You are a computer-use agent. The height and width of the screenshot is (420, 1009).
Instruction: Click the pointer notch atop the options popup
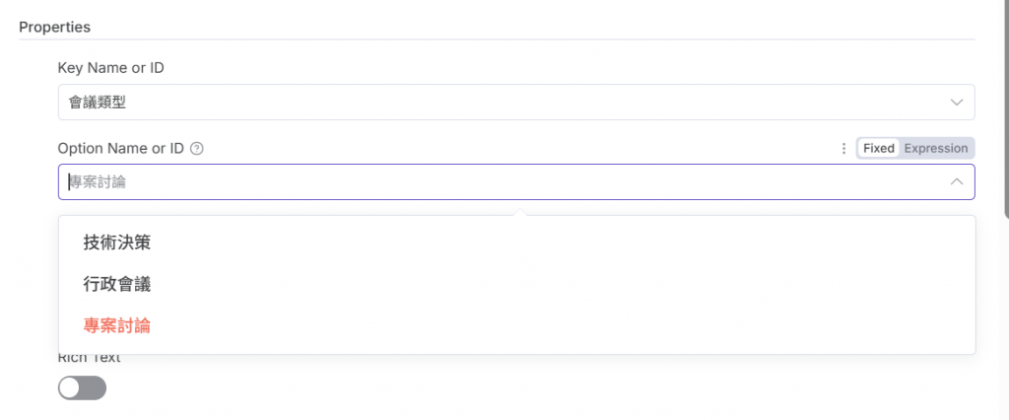(516, 212)
